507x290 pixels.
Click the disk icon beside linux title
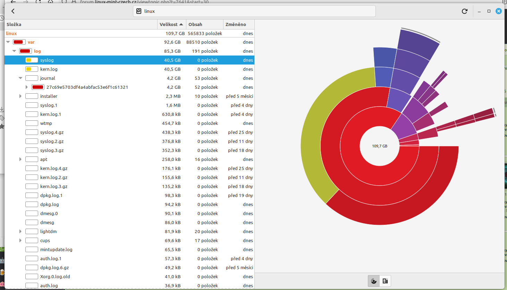point(139,11)
